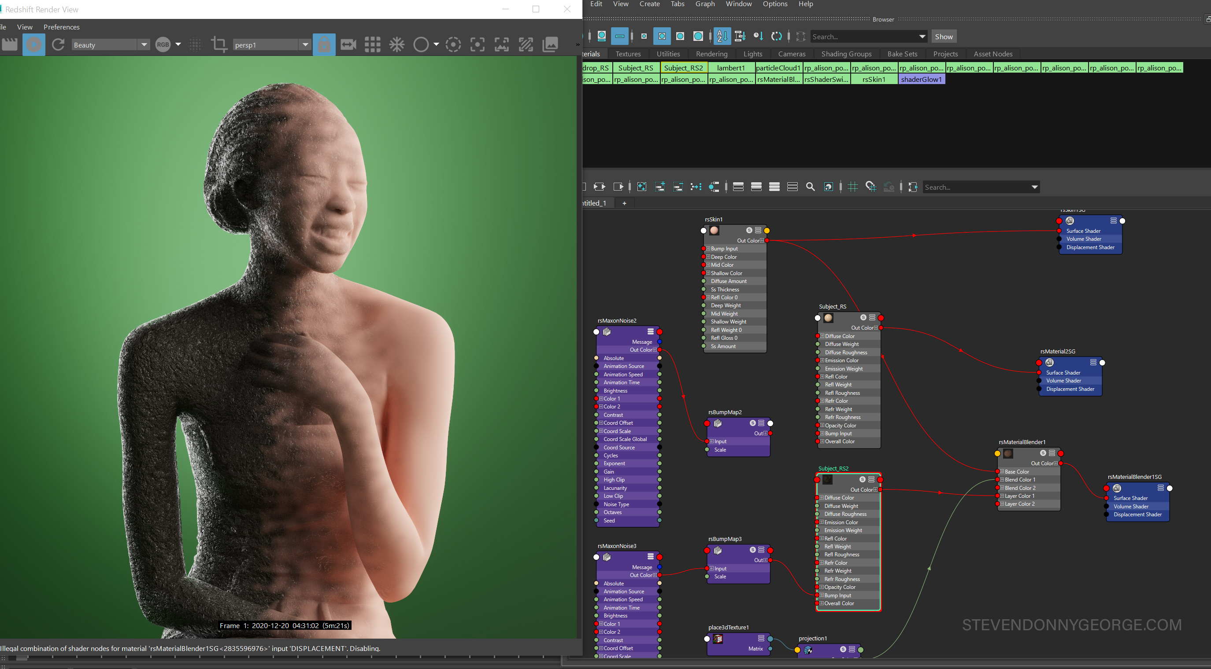Click the rsSkin1 node material swatch
The width and height of the screenshot is (1211, 669).
pos(714,230)
